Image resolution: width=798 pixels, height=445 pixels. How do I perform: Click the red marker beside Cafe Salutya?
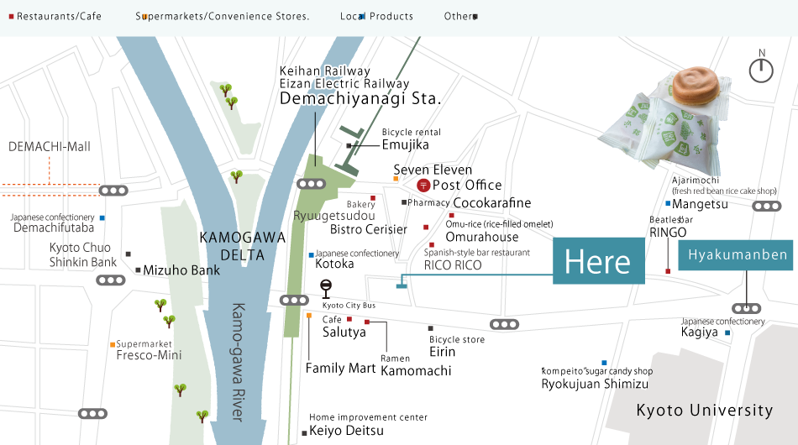pos(349,319)
